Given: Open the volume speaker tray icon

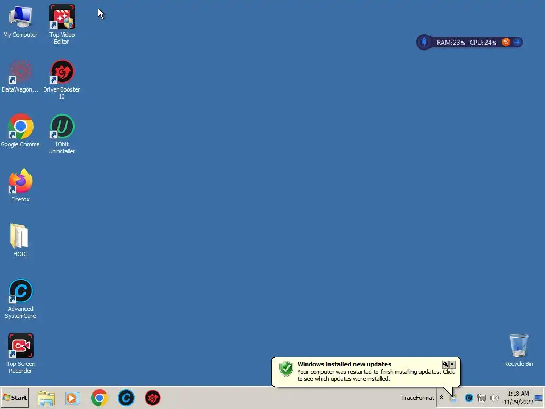Looking at the screenshot, I should coord(494,397).
